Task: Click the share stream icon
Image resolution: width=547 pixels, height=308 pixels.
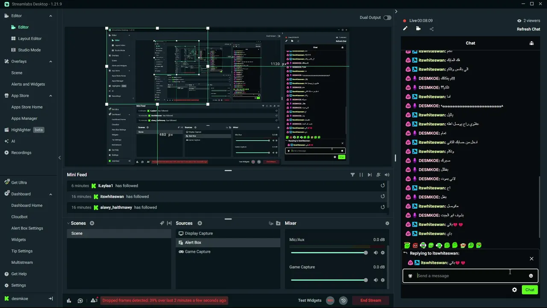Action: pyautogui.click(x=432, y=29)
